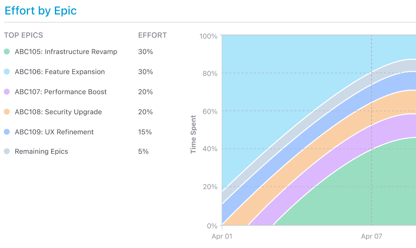The image size is (416, 248).
Task: Select the Remaining Epics entry
Action: pyautogui.click(x=41, y=152)
